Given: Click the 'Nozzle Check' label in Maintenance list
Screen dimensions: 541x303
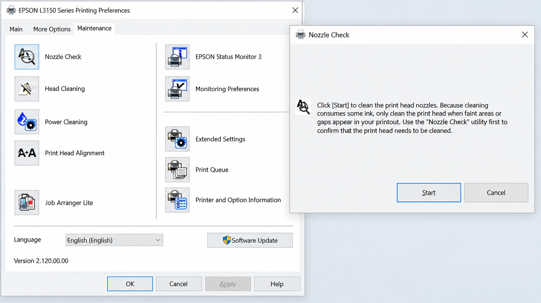Looking at the screenshot, I should click(63, 57).
